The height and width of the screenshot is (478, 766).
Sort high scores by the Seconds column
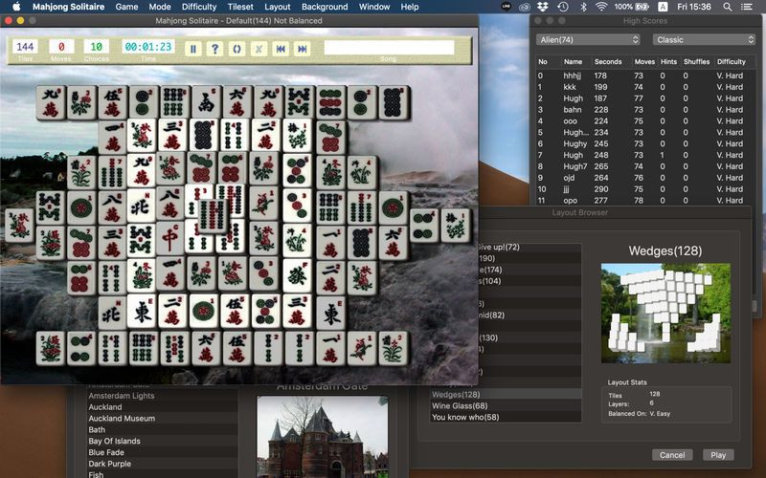coord(608,62)
